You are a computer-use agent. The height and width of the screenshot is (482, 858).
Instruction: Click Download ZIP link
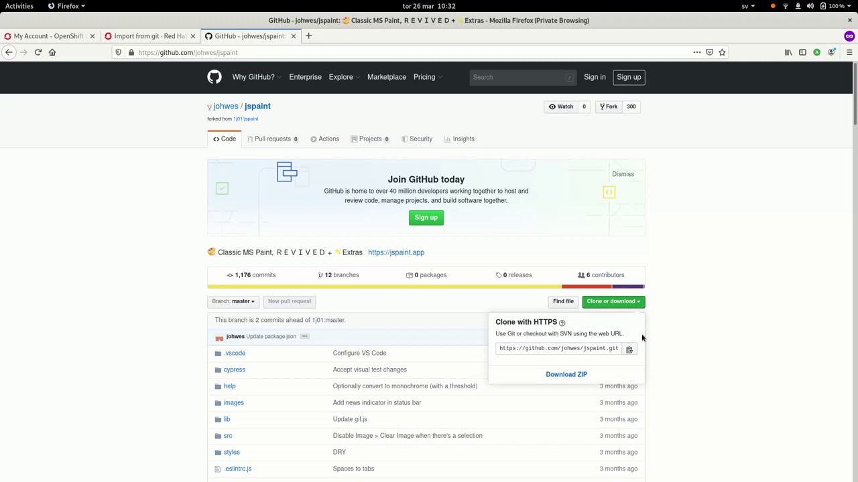pos(566,374)
